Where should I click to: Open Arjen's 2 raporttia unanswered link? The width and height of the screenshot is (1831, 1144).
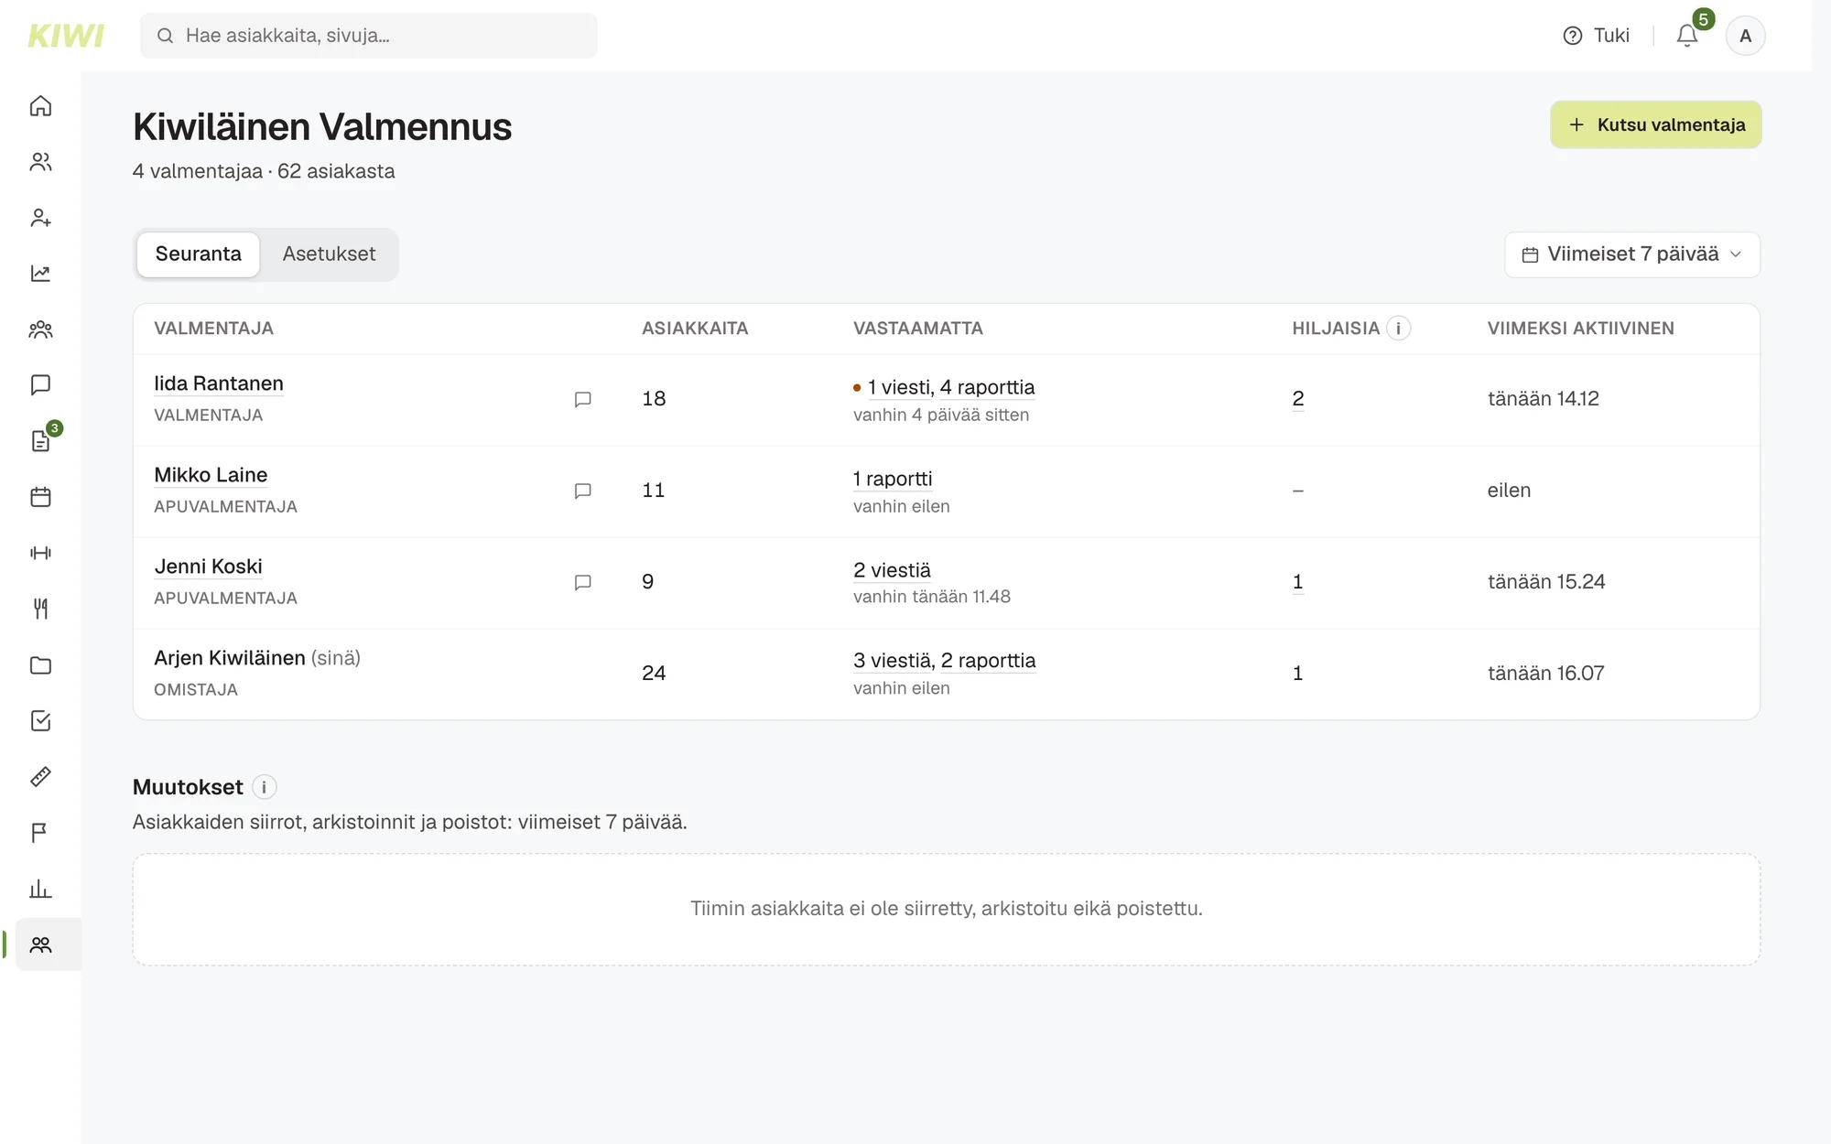pyautogui.click(x=988, y=661)
